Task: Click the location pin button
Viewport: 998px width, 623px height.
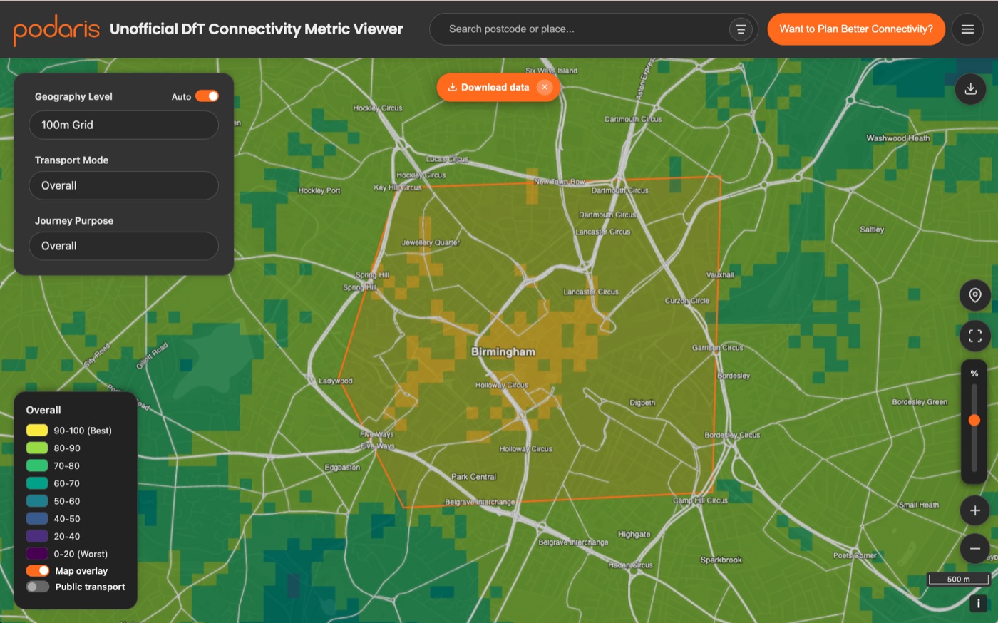Action: (974, 295)
